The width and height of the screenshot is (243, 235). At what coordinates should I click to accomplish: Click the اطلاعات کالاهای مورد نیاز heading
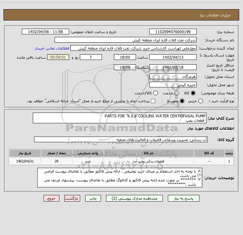(x=211, y=128)
